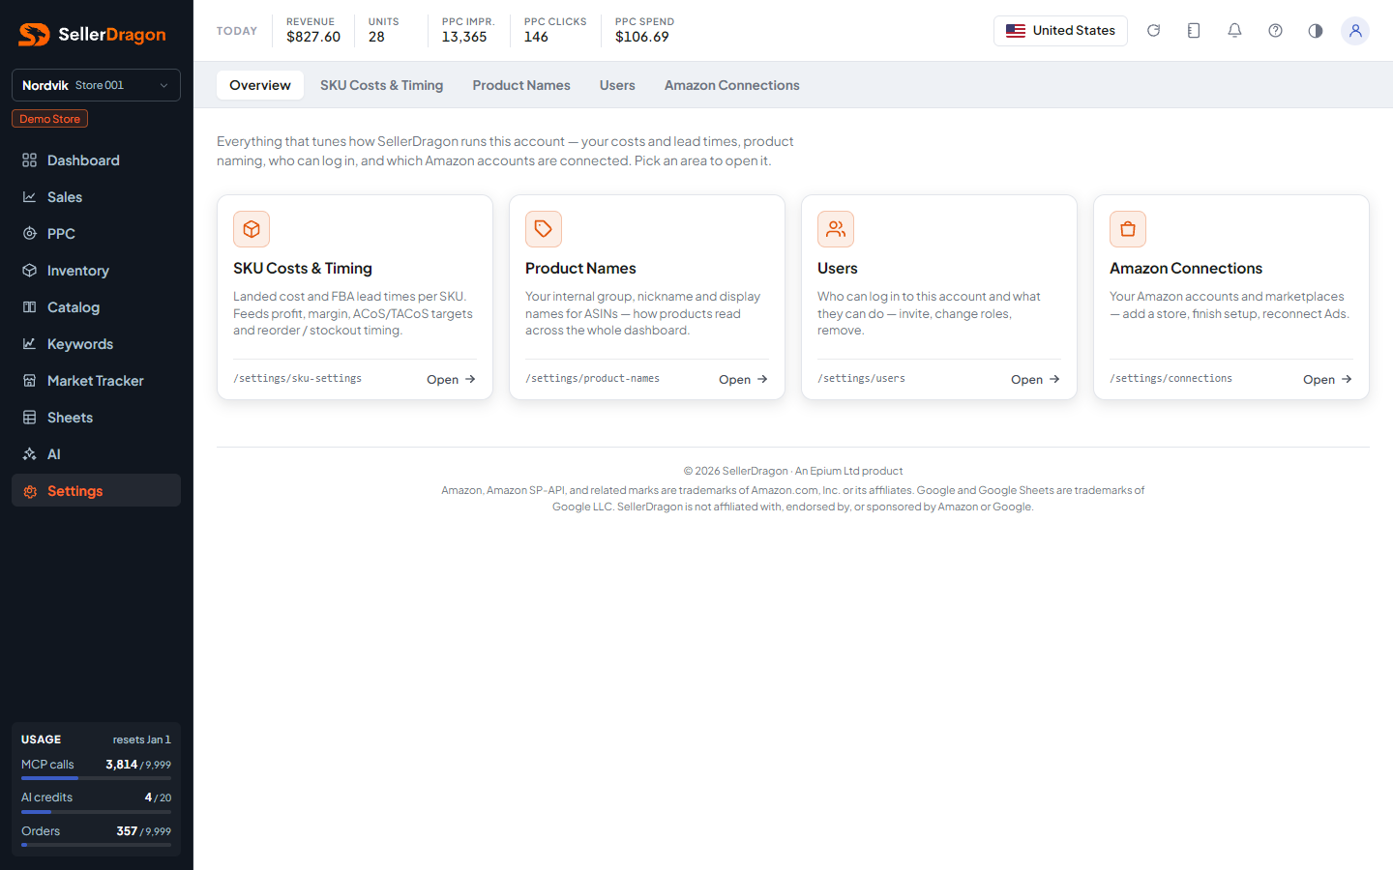Click Open on Product Names card

(x=743, y=380)
